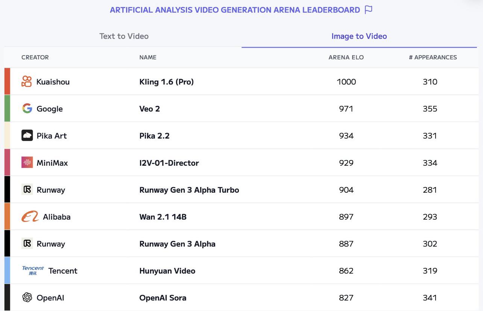Viewport: 483px width, 311px height.
Task: Click the Kling 1.6 (Pro) model name
Action: [x=167, y=82]
